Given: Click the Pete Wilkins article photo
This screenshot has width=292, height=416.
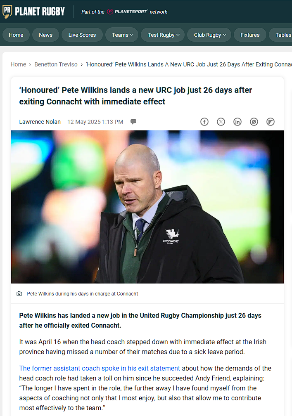Looking at the screenshot, I should coord(147,207).
